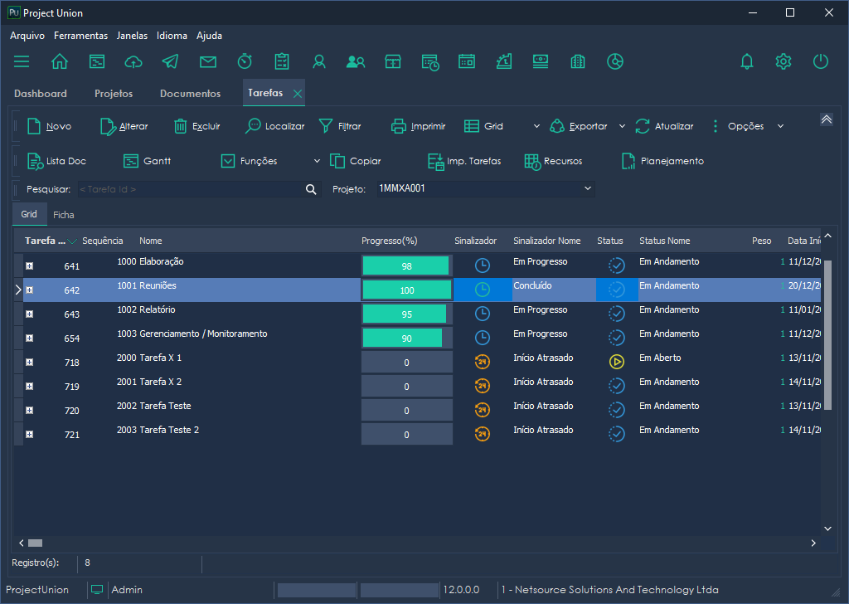Switch to the Ficha tab
Image resolution: width=849 pixels, height=604 pixels.
point(64,215)
